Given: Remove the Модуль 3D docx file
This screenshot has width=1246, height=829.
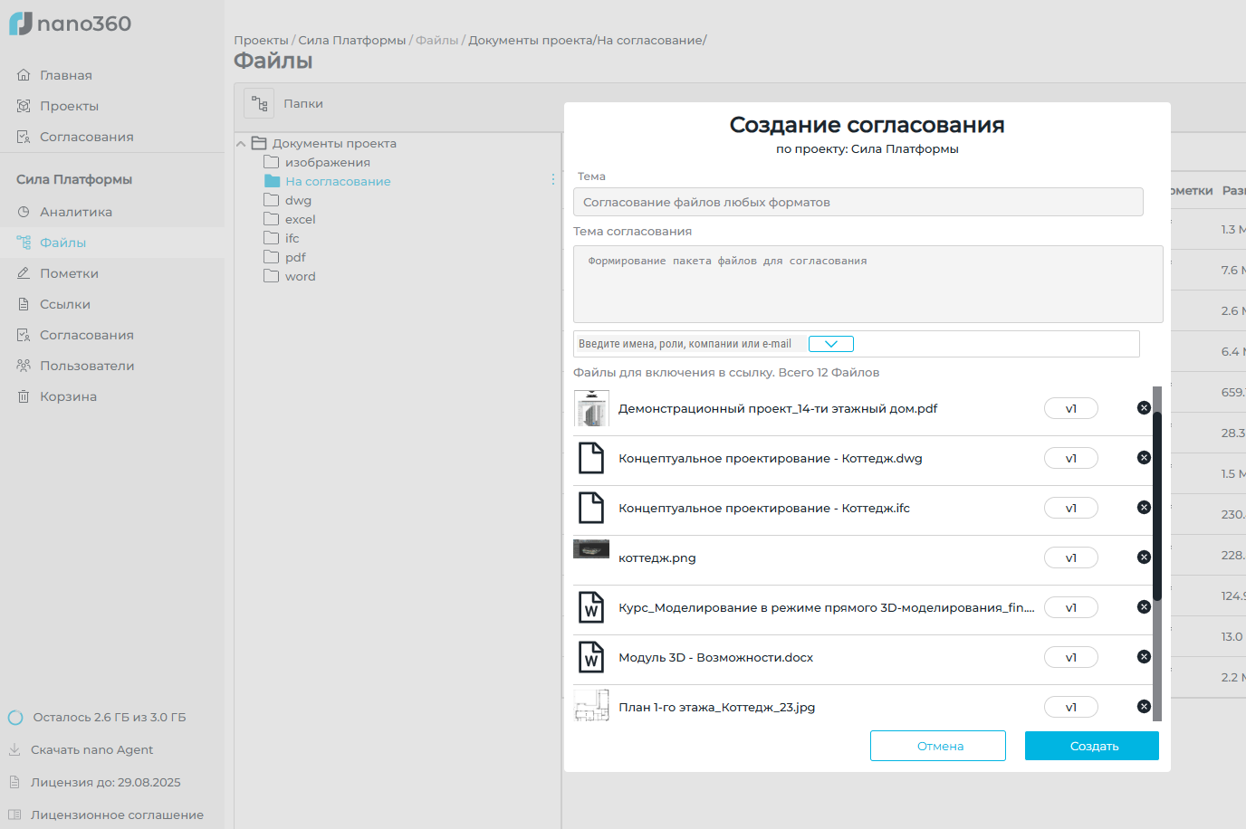Looking at the screenshot, I should (x=1144, y=657).
